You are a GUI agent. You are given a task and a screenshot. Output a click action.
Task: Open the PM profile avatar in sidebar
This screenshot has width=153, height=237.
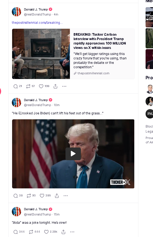point(149,114)
